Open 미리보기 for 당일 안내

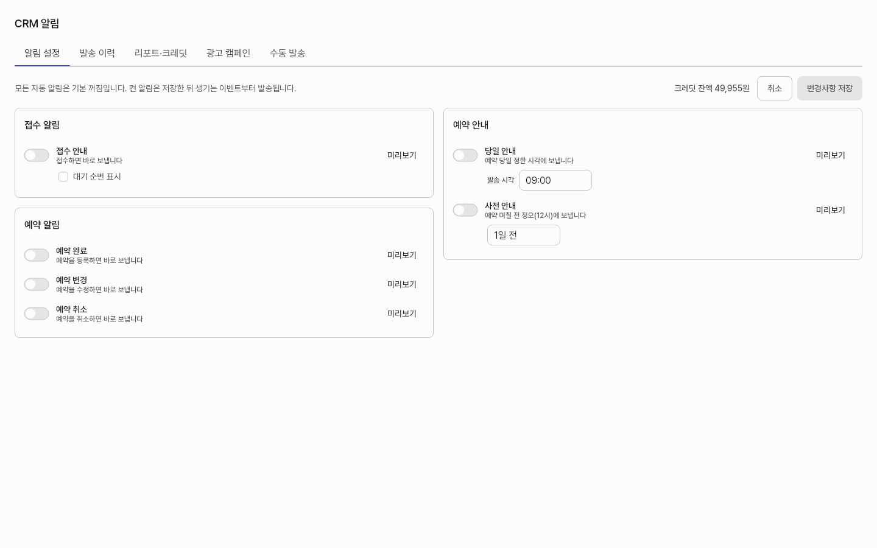(831, 155)
